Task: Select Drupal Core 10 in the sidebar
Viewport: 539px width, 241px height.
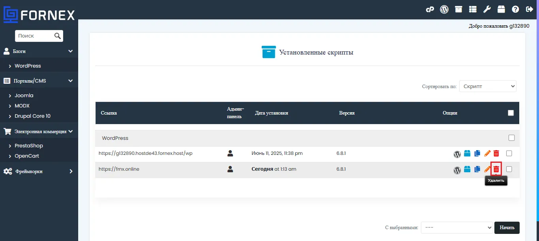Action: tap(32, 116)
